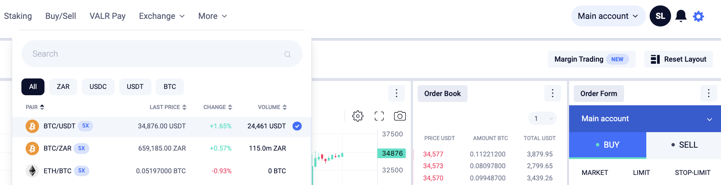
Task: Expand the Main account header dropdown
Action: (608, 16)
